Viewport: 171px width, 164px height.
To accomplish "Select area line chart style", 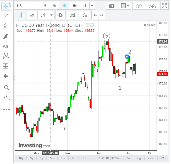I will pyautogui.click(x=32, y=15).
